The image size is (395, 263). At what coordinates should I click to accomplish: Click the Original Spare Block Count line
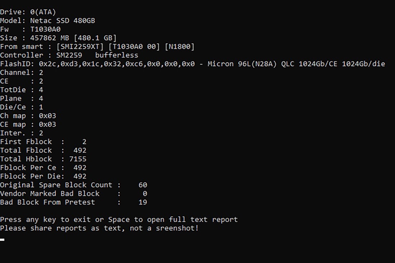73,185
